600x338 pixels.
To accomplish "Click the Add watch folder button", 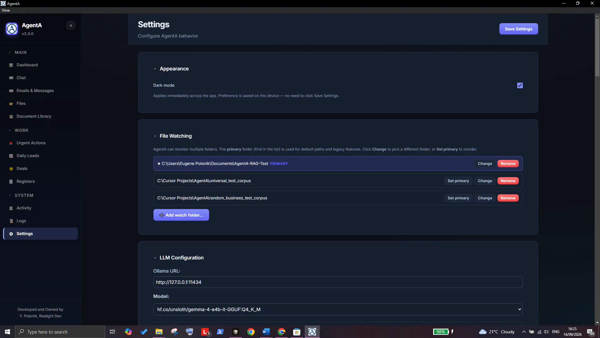I will pos(181,215).
